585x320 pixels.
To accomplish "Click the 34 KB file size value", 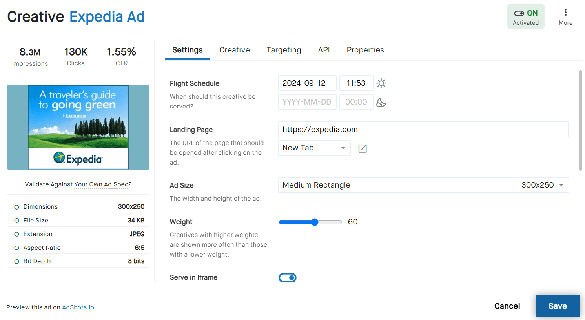I will tap(136, 221).
